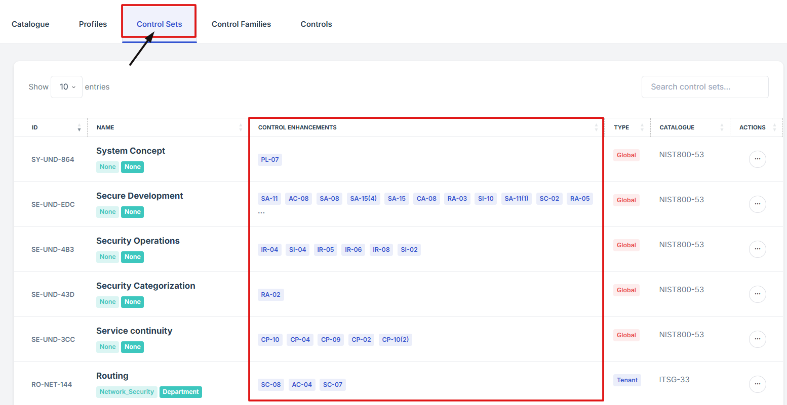Open actions menu for Routing row
The width and height of the screenshot is (787, 405).
[x=757, y=384]
